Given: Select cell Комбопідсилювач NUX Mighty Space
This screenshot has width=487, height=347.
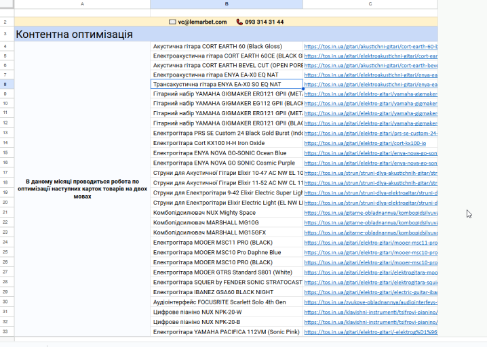Looking at the screenshot, I should click(x=227, y=213).
